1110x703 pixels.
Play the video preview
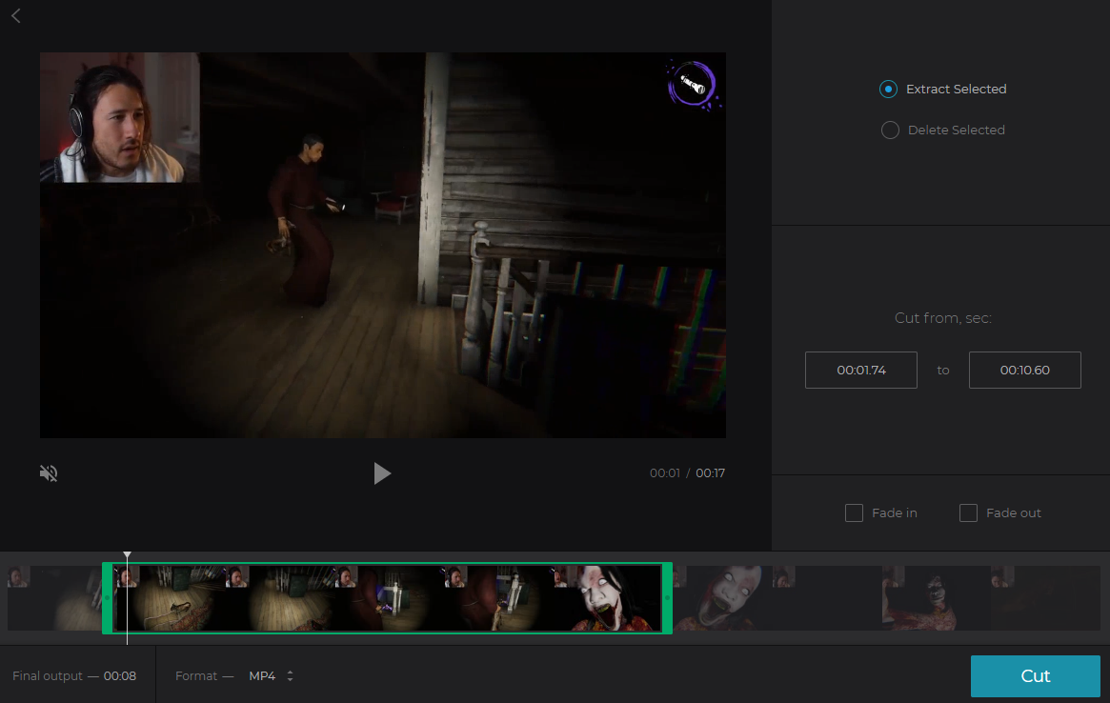coord(382,472)
